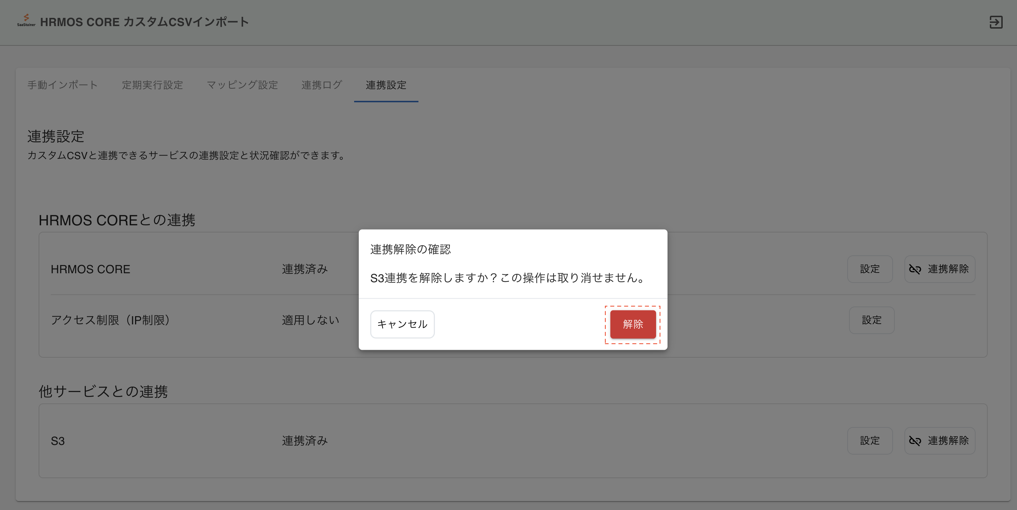Switch to the 手動インポート tab
1017x510 pixels.
pos(63,85)
